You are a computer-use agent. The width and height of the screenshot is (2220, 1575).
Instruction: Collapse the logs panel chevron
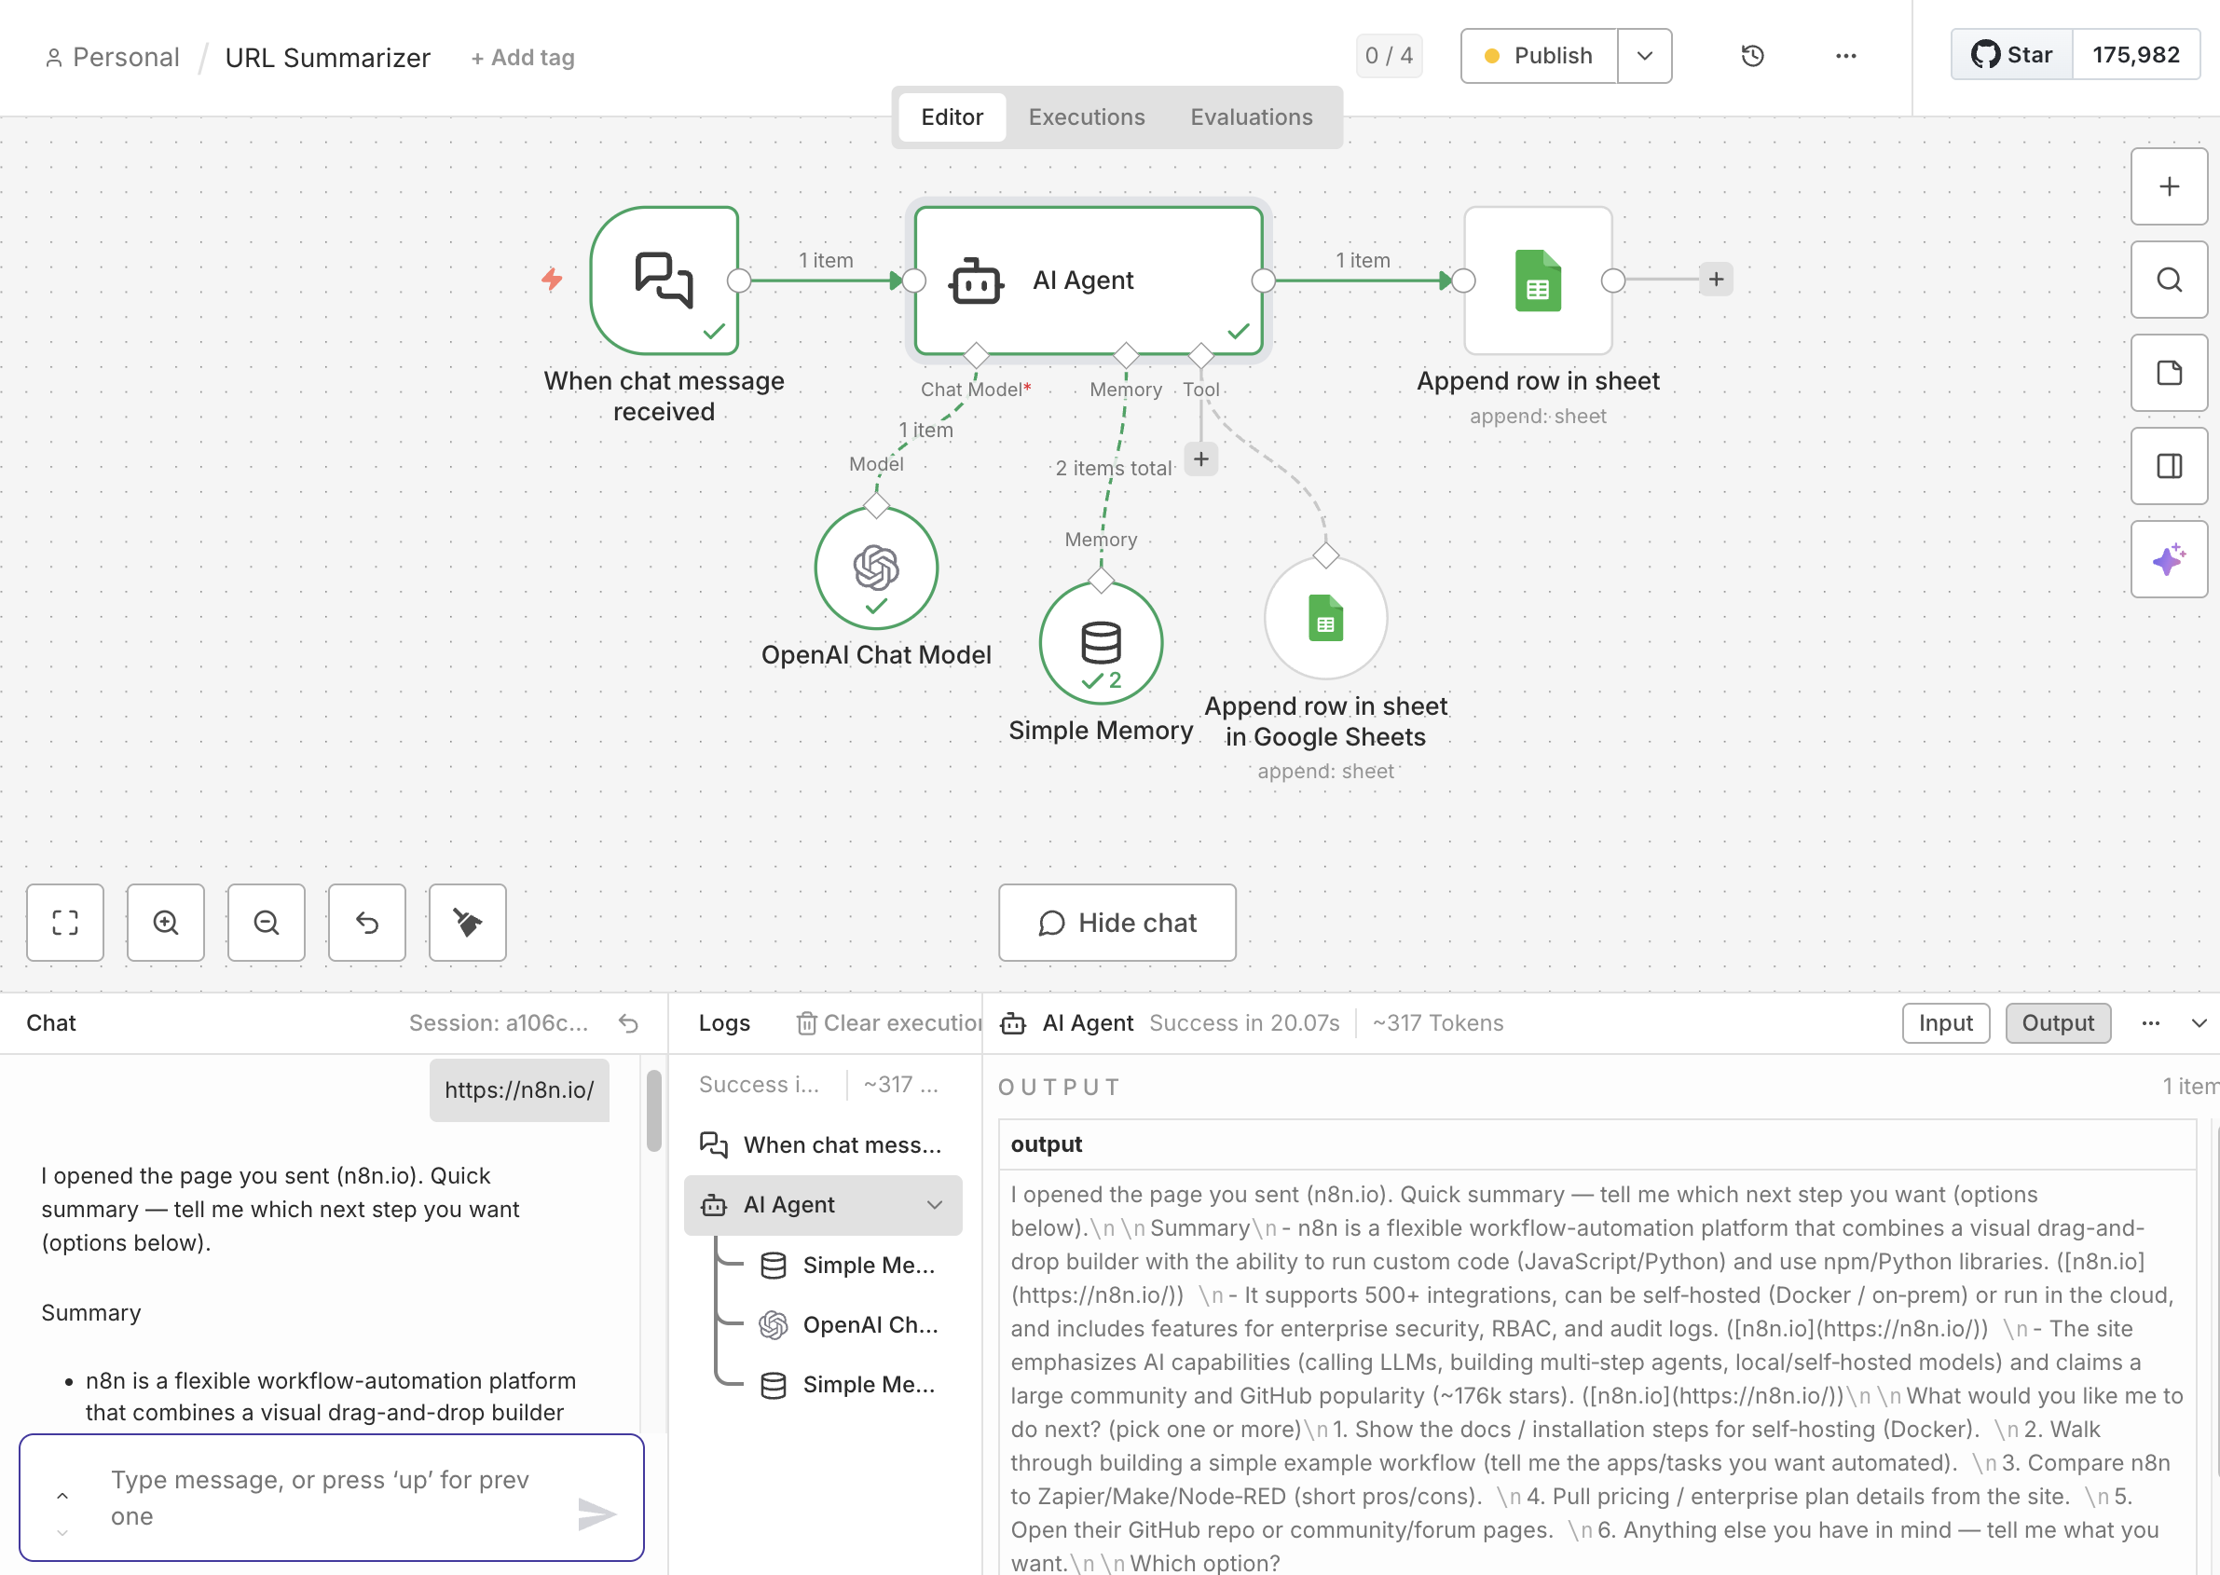pyautogui.click(x=2199, y=1023)
